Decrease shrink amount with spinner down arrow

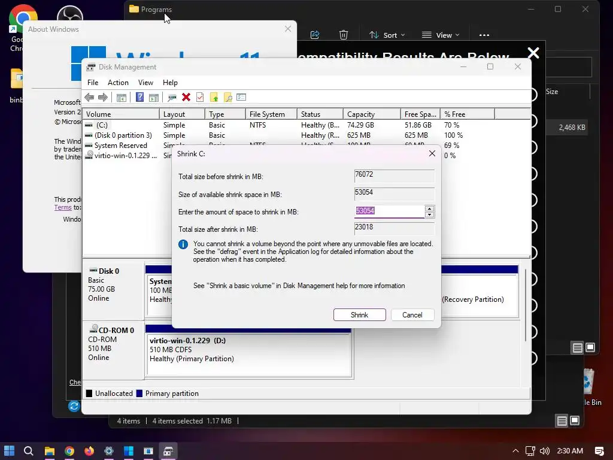(x=429, y=214)
